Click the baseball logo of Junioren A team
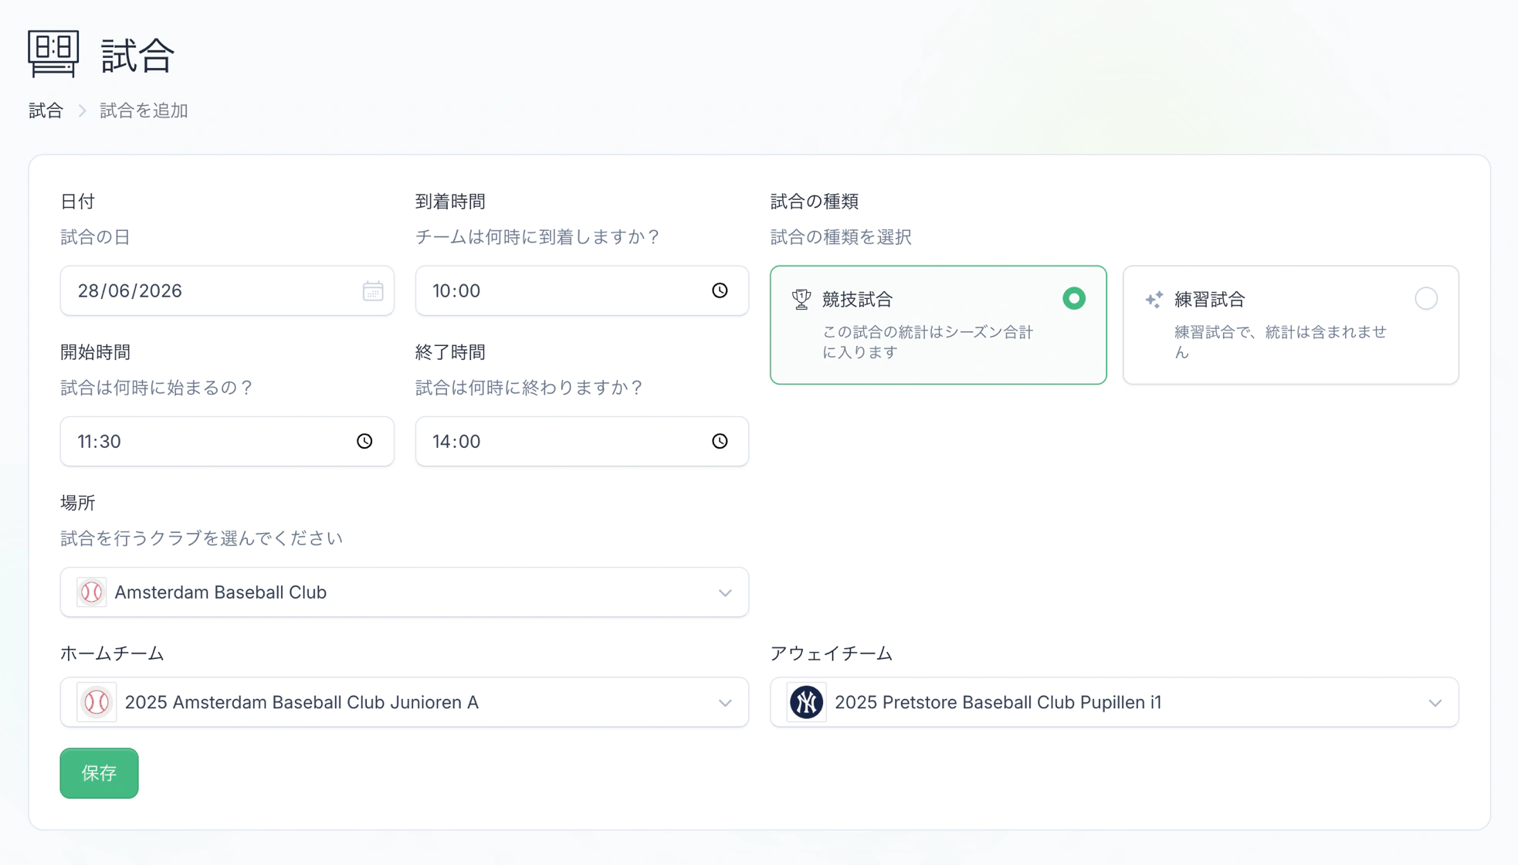This screenshot has height=865, width=1518. click(97, 702)
